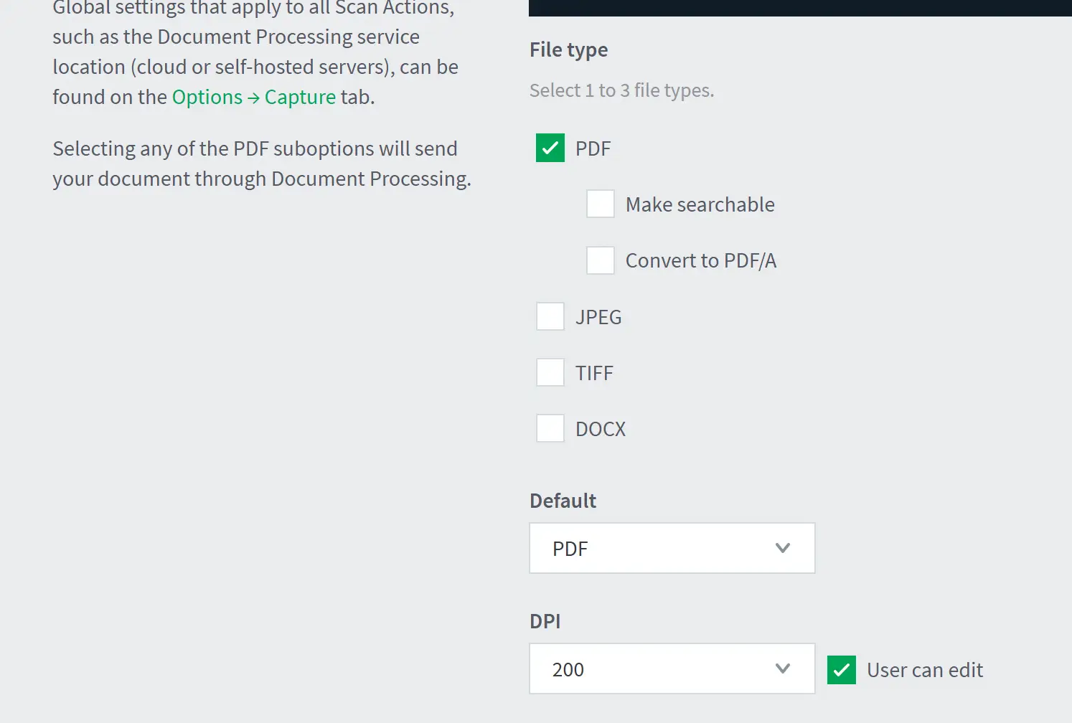
Task: Click the File type section heading
Action: [x=568, y=49]
